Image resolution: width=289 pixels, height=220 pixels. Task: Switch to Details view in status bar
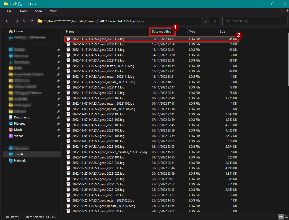click(x=281, y=217)
